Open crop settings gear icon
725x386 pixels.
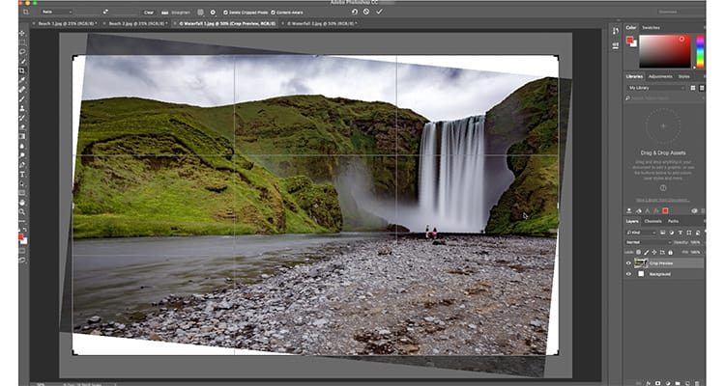coord(213,12)
